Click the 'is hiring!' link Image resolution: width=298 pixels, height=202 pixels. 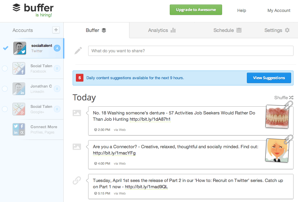point(44,15)
